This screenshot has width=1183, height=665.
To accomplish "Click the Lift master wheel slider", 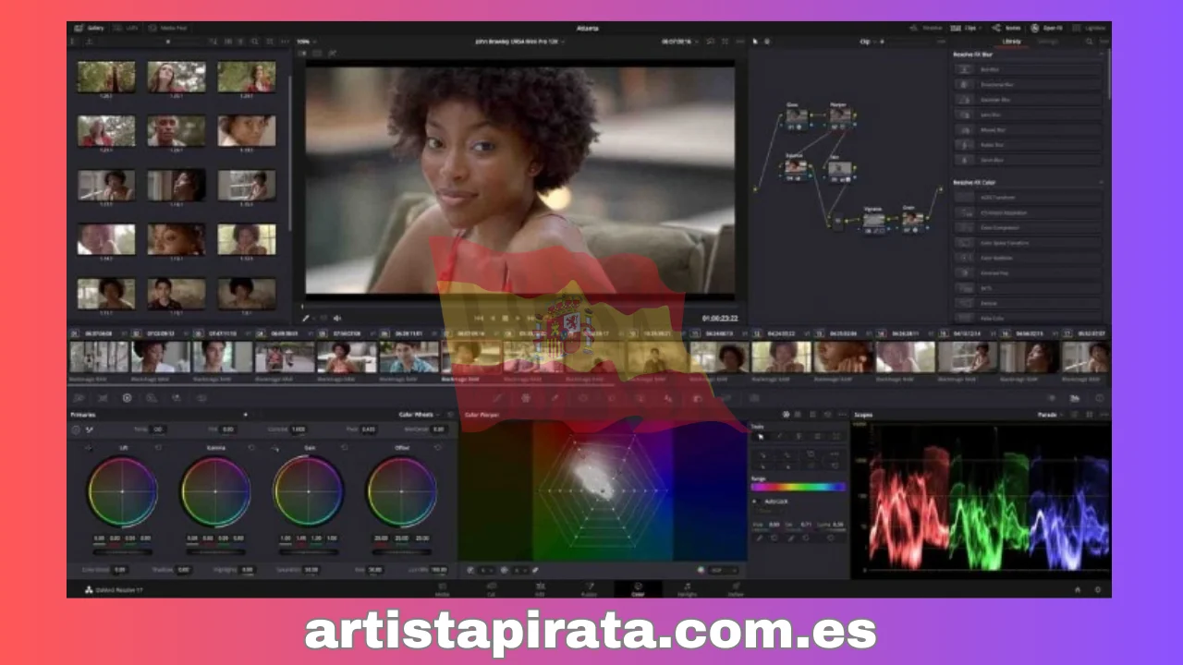I will [123, 551].
